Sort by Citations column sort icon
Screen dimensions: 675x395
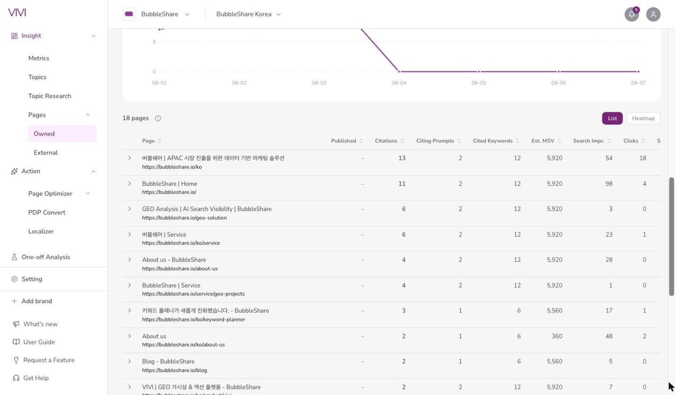(x=402, y=141)
